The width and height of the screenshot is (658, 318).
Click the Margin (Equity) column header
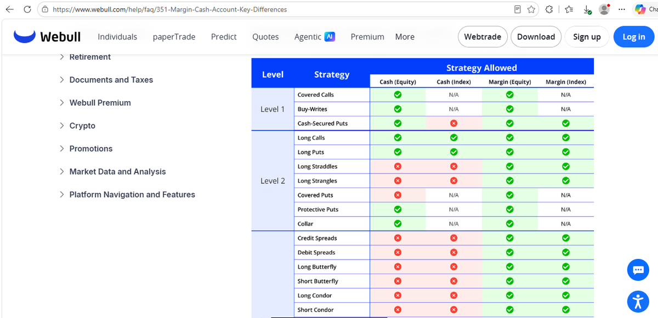tap(510, 82)
